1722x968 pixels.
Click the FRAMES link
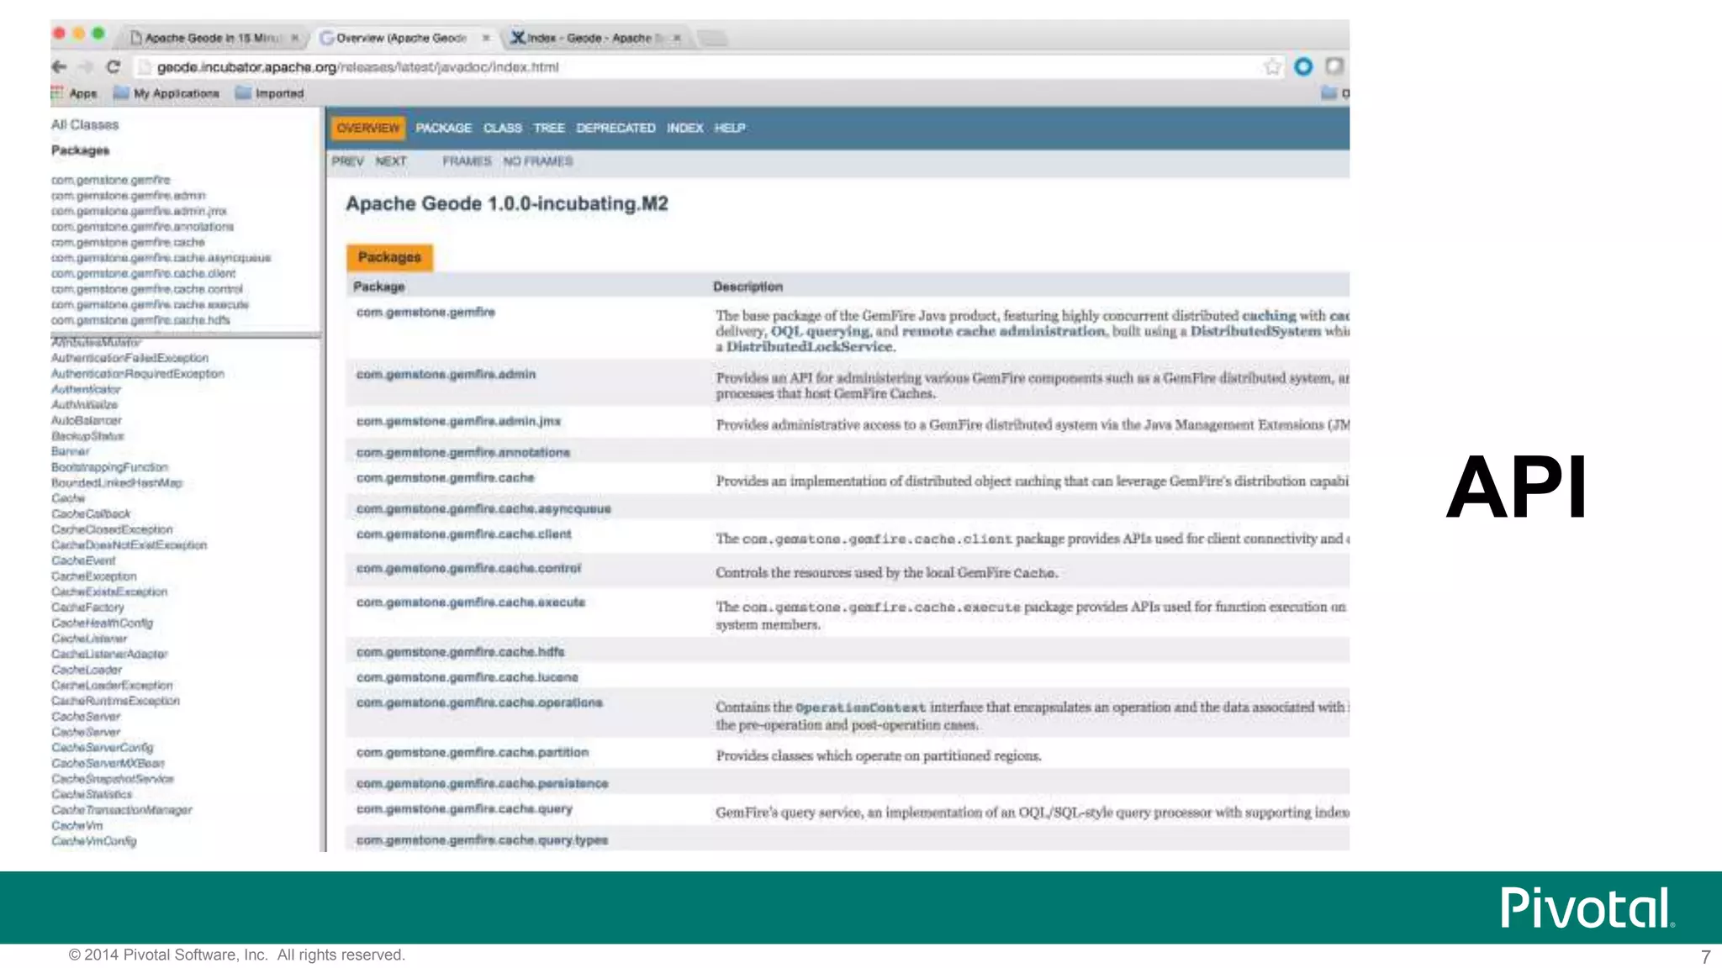(467, 161)
